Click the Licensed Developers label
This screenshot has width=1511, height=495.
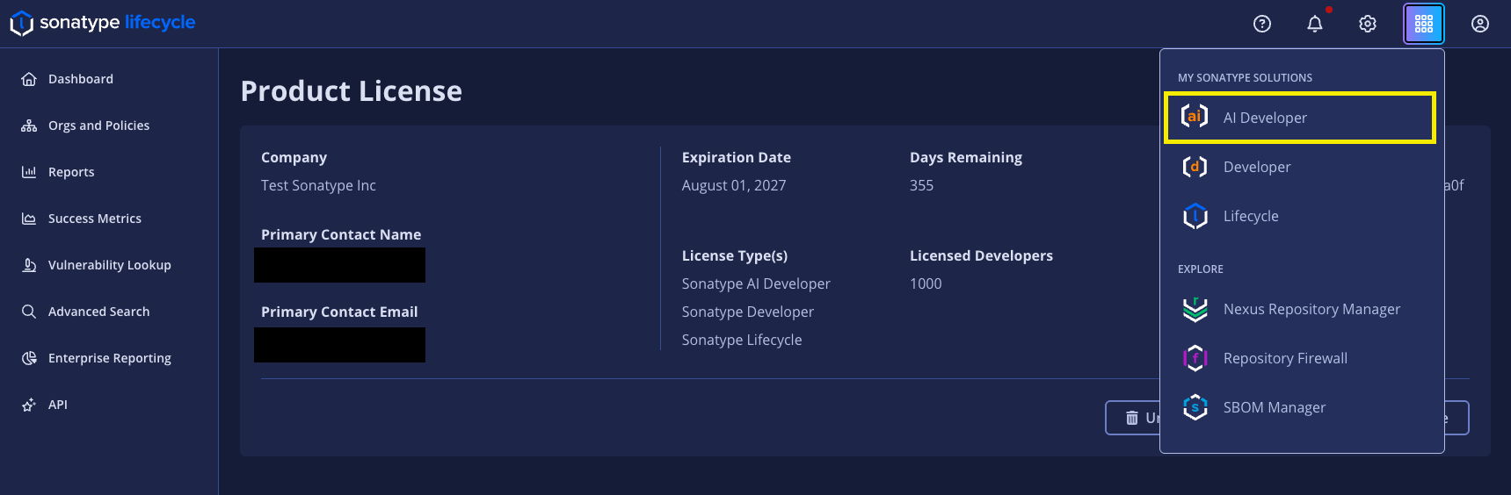pos(981,255)
